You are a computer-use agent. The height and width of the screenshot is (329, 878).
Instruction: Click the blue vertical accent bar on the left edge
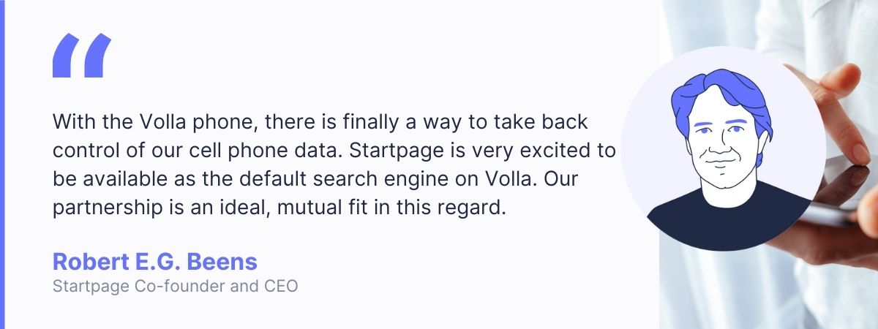2,164
